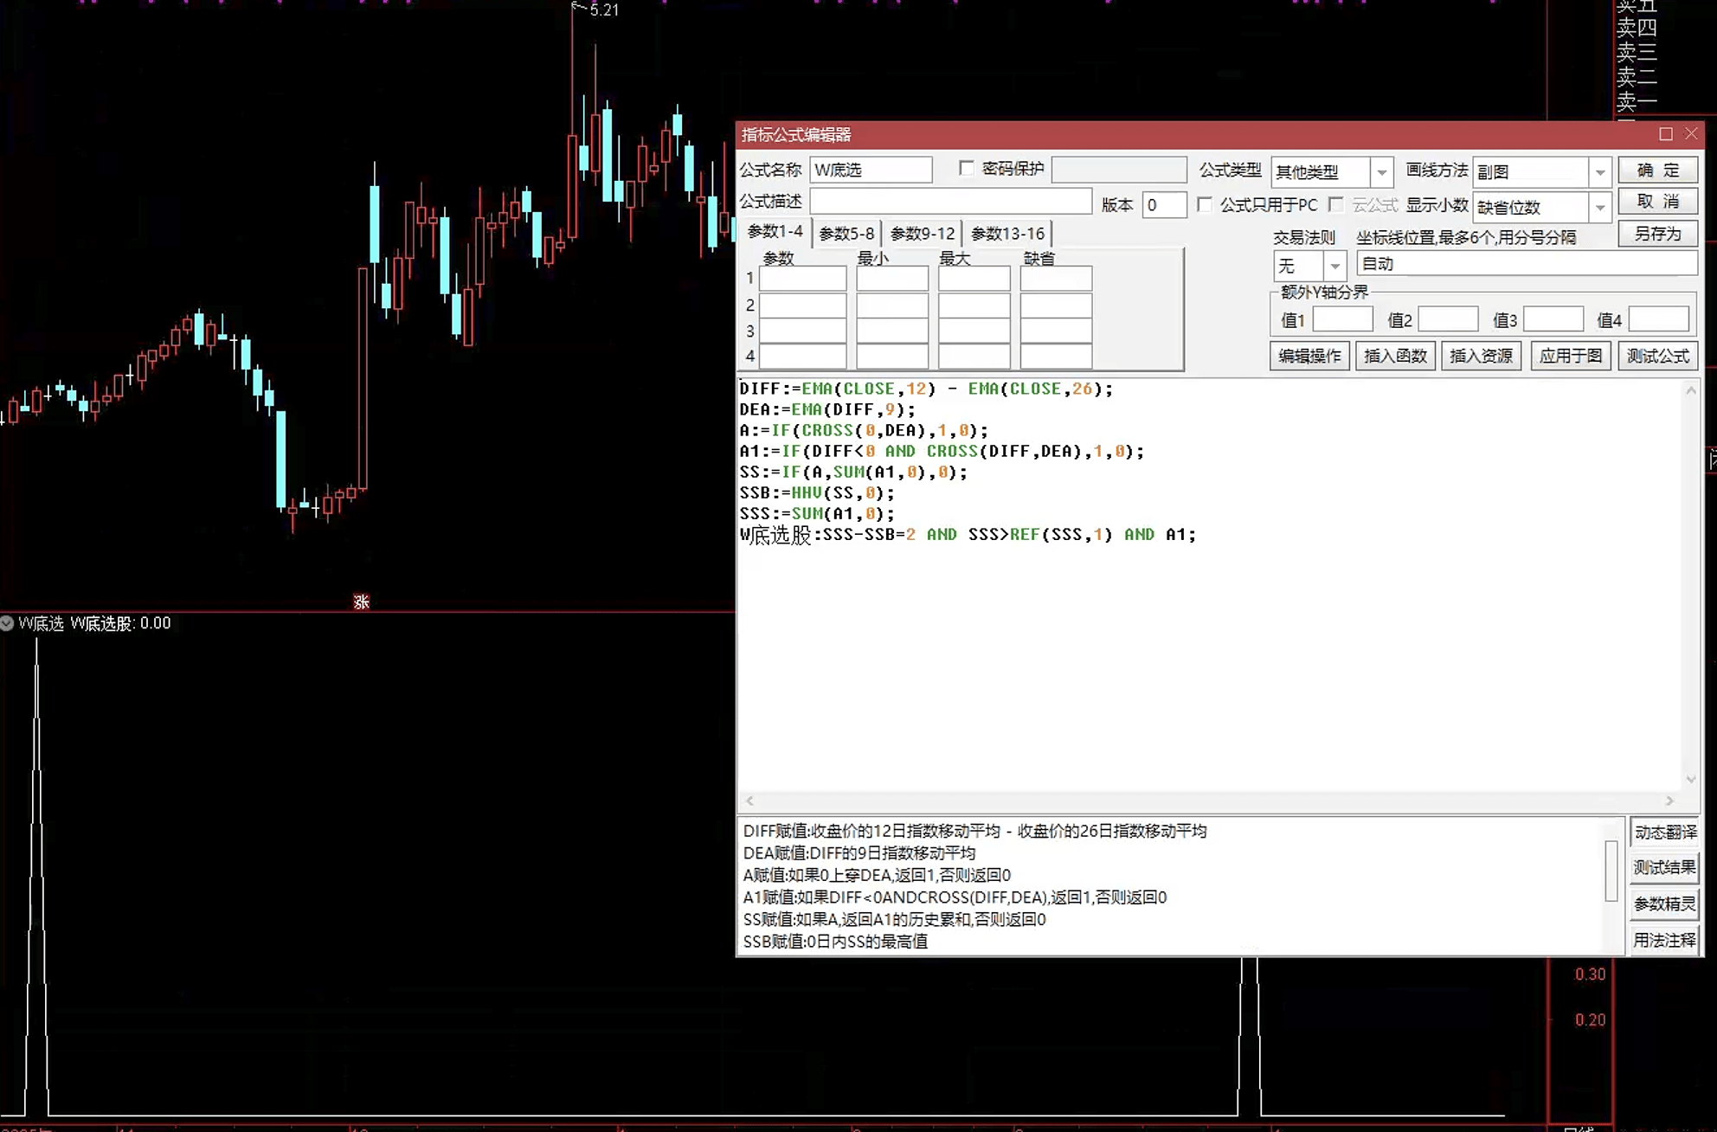Click row 4 缺省 default field
The width and height of the screenshot is (1717, 1132).
point(1056,356)
